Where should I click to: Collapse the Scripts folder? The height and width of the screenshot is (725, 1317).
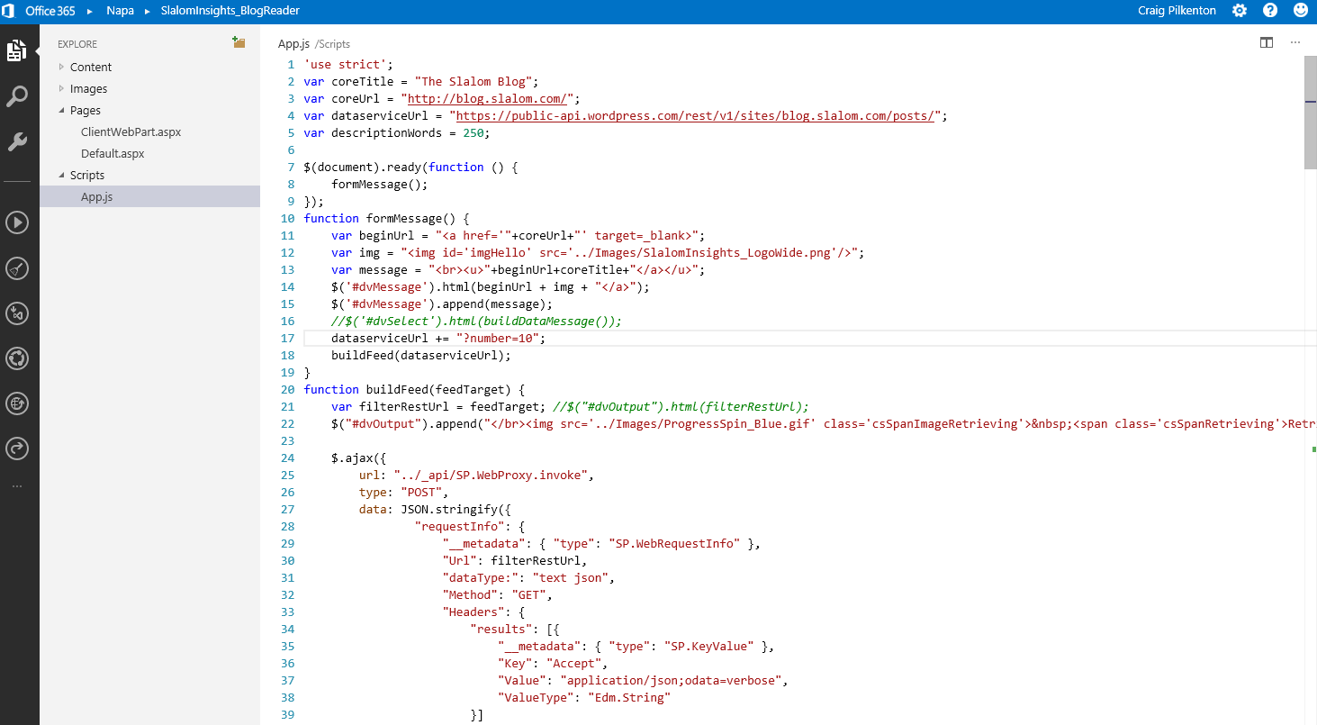(x=62, y=175)
